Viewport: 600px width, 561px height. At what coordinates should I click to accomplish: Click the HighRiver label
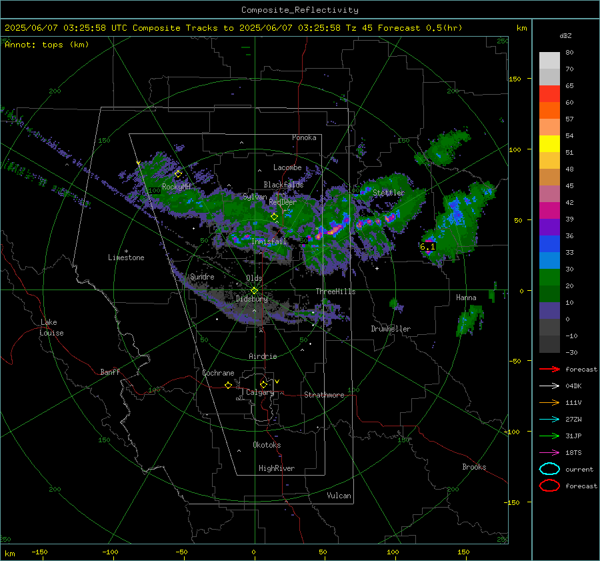click(276, 468)
